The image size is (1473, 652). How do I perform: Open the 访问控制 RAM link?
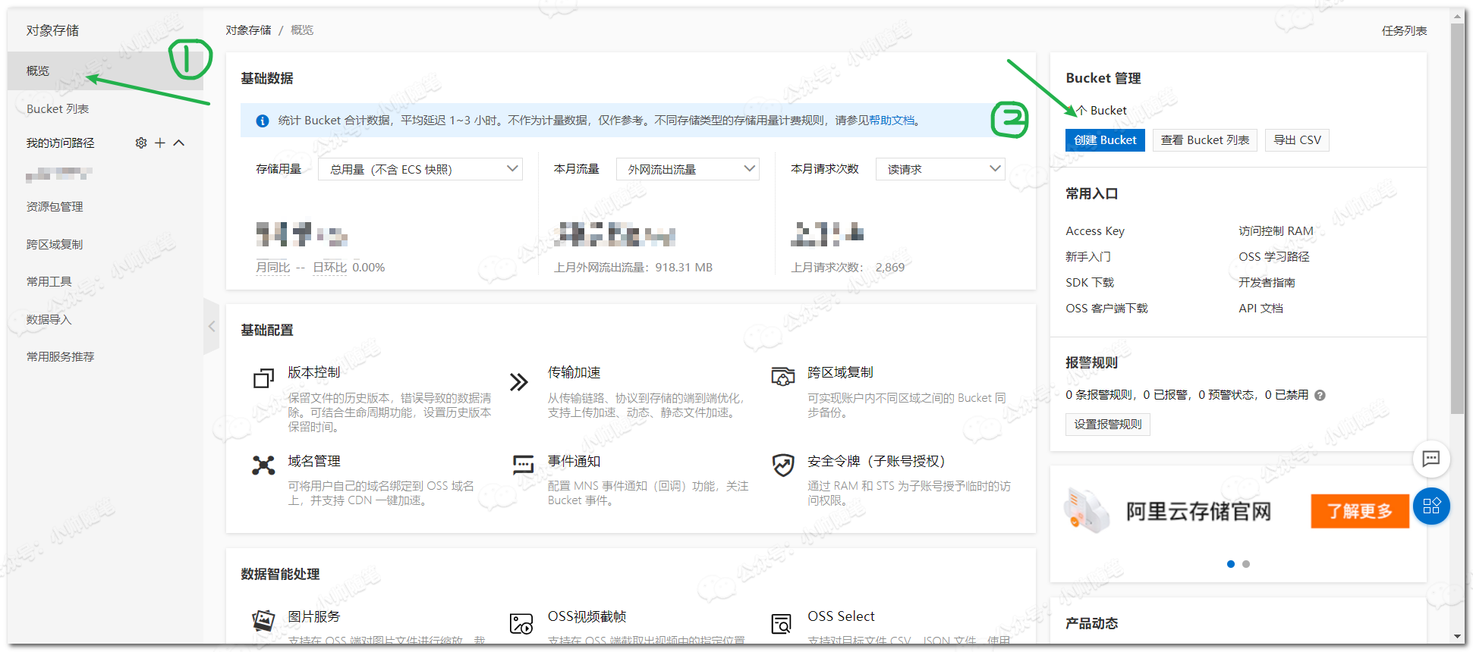click(x=1276, y=231)
